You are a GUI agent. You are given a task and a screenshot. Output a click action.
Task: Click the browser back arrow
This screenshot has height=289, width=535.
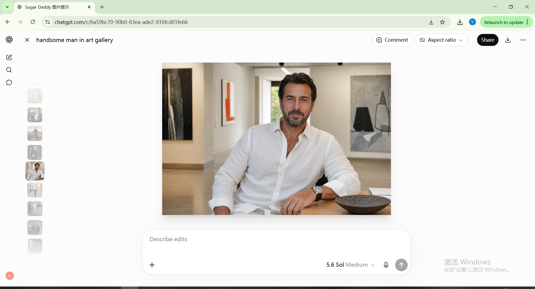[x=8, y=22]
